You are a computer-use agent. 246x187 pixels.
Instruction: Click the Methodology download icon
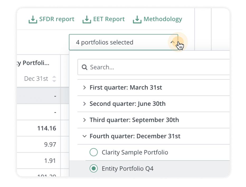[137, 20]
